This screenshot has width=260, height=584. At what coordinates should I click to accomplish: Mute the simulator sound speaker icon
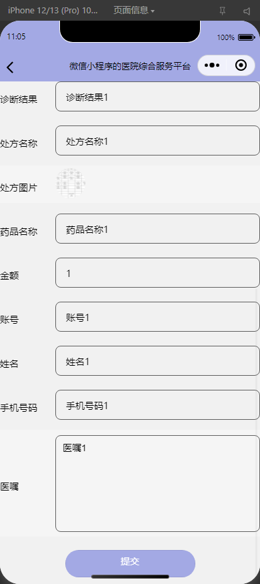pos(247,11)
